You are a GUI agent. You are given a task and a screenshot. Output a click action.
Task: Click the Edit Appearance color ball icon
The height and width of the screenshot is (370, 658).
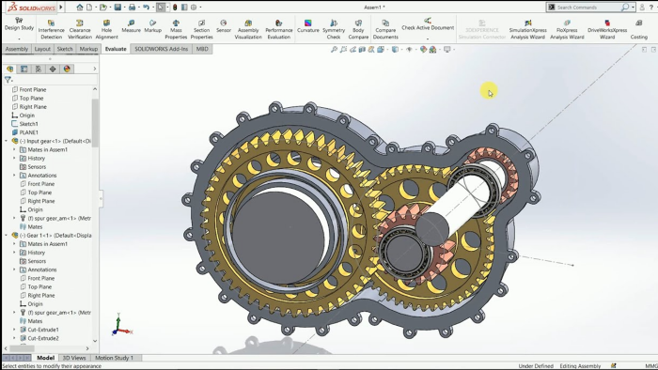423,50
